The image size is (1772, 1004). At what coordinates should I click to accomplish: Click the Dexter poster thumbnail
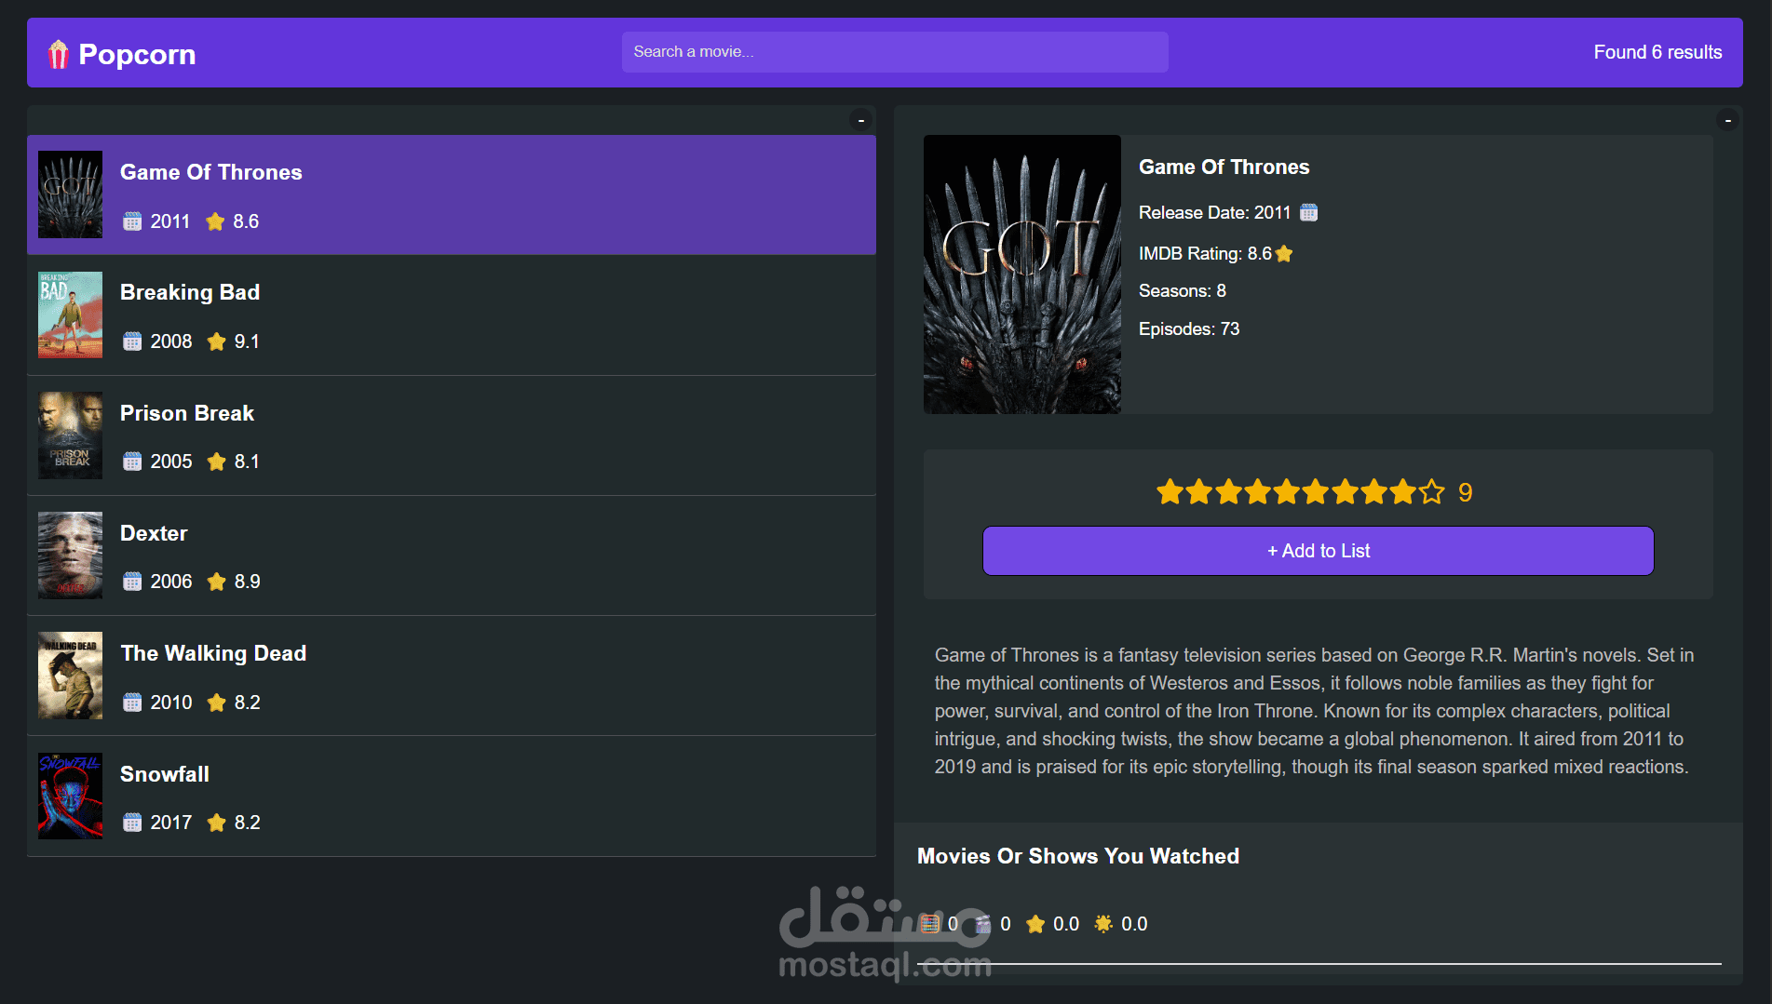71,555
